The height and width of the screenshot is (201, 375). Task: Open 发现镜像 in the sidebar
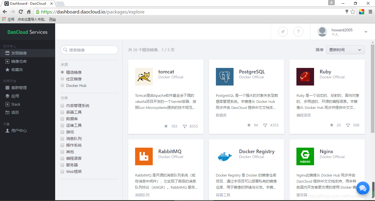(28, 53)
